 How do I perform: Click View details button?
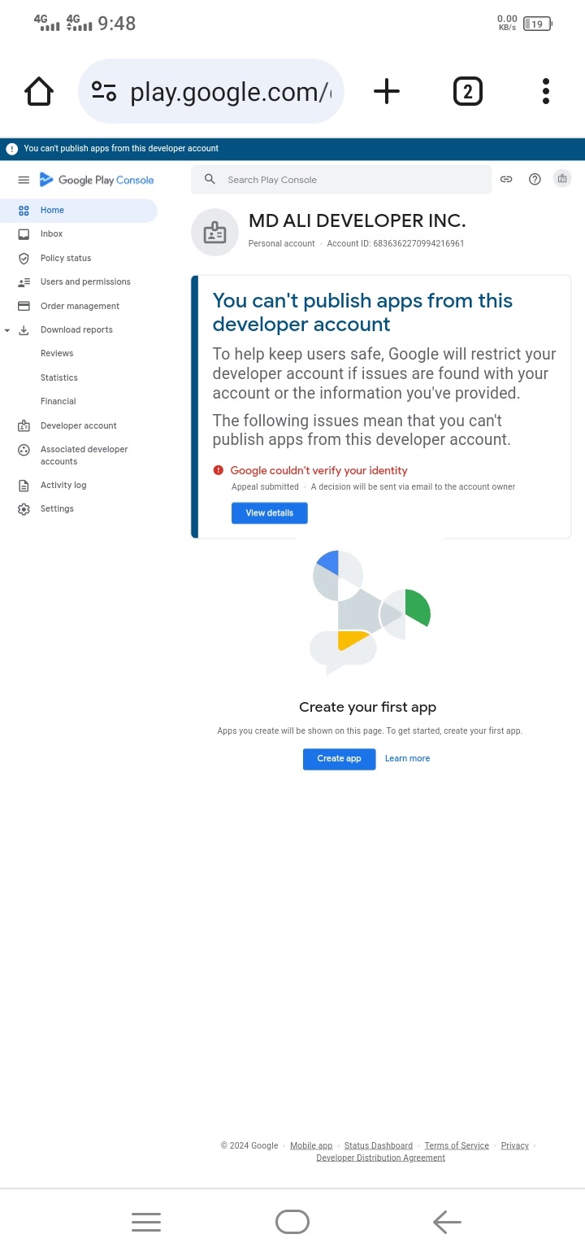point(269,513)
